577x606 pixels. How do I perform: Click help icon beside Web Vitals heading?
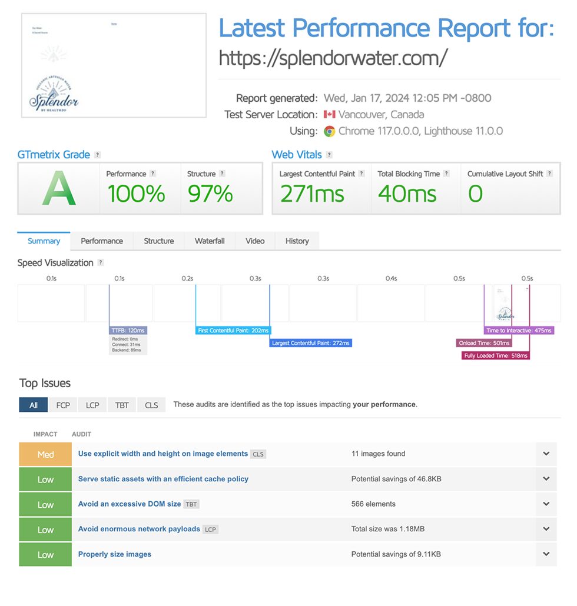coord(329,155)
